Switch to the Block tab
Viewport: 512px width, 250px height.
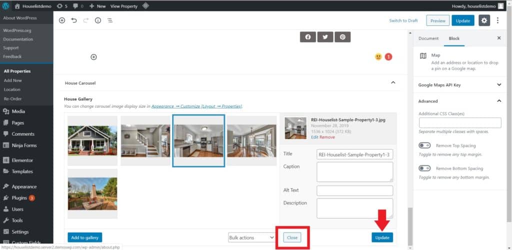[454, 38]
